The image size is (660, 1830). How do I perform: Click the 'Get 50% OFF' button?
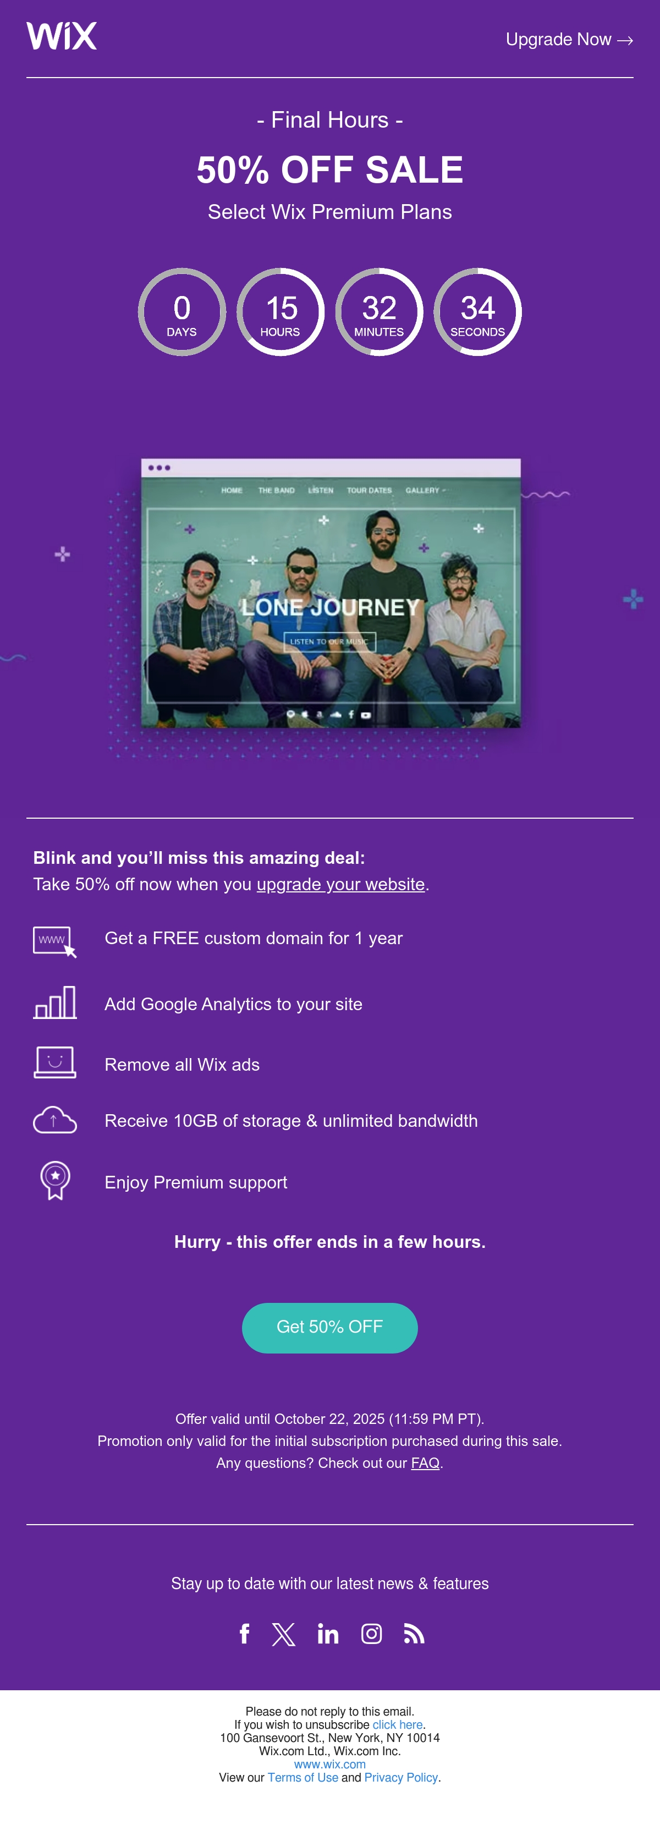329,1328
